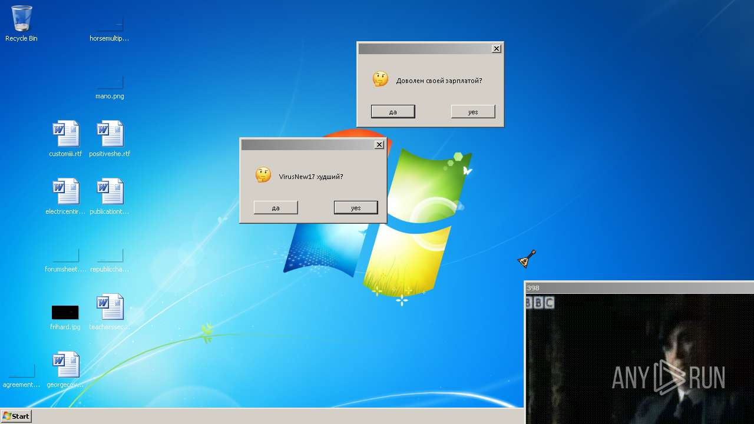Click the BBC video frame
The image size is (754, 424).
pyautogui.click(x=639, y=359)
